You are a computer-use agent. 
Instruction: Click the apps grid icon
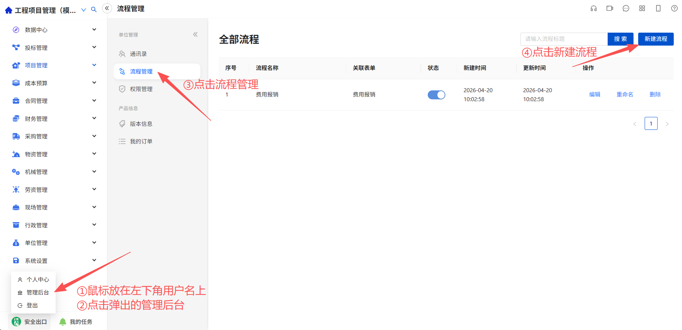[642, 9]
